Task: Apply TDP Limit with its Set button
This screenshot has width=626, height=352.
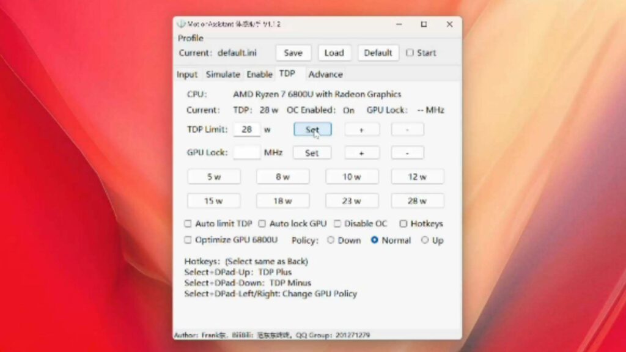Action: 312,130
